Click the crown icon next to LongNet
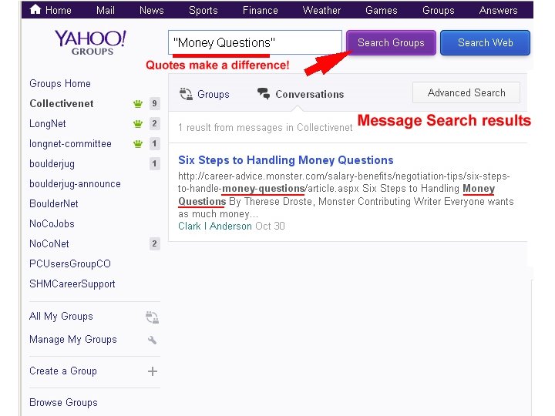This screenshot has height=416, width=555. tap(138, 124)
